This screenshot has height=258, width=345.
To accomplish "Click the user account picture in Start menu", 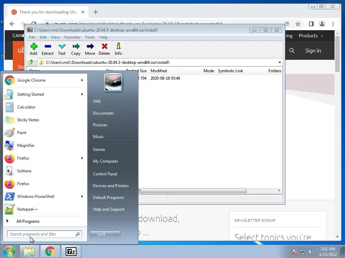I will click(x=113, y=83).
